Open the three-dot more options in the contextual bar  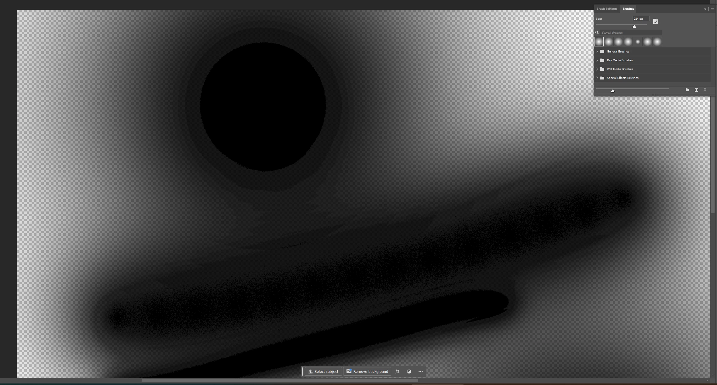coord(421,372)
